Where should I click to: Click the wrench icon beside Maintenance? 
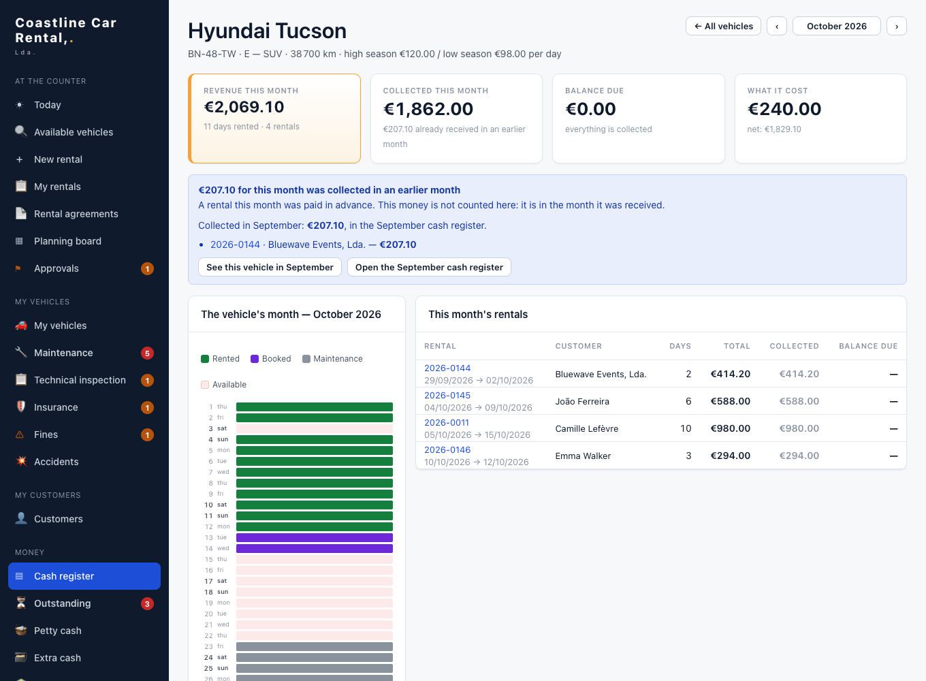(x=21, y=352)
